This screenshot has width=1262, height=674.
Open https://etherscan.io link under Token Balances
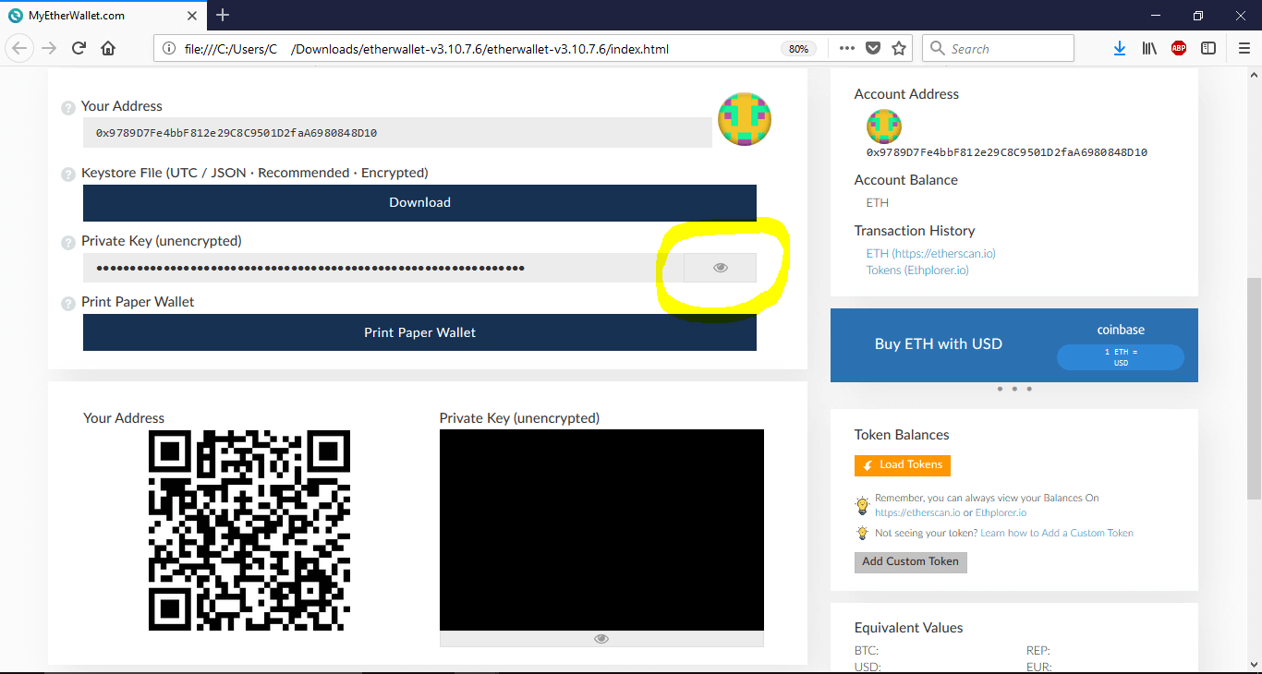point(917,512)
